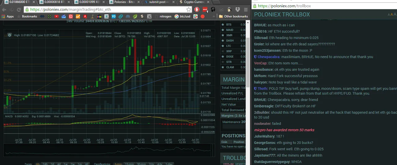Toggle the XRP favorite star
Viewport: 397px width, 165px height.
(223, 51)
